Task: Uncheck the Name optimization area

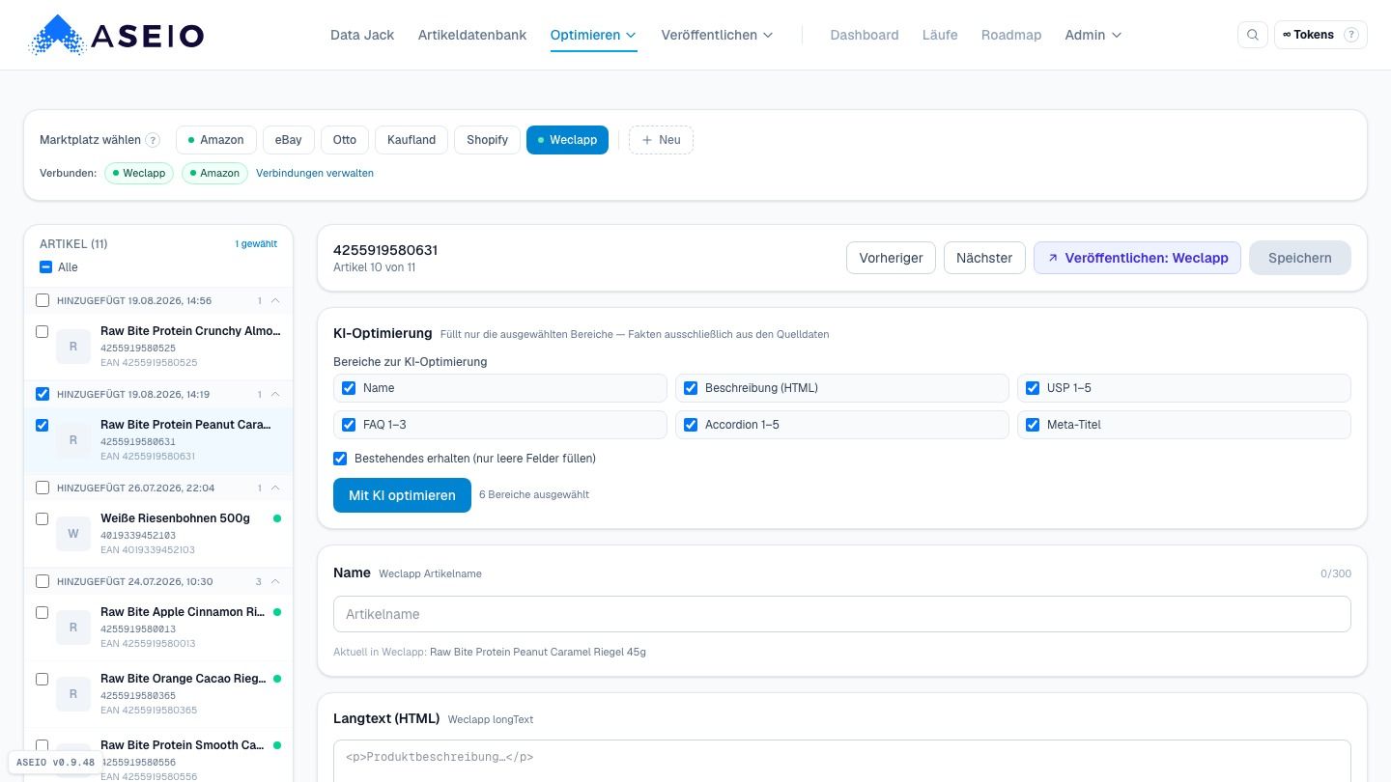Action: 349,388
